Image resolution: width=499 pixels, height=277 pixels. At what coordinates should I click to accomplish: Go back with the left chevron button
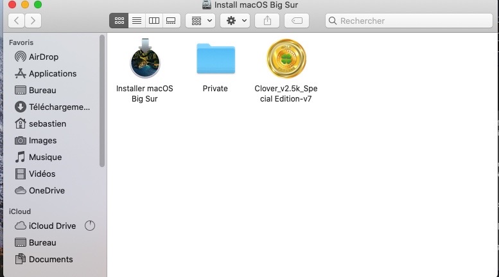tap(16, 21)
